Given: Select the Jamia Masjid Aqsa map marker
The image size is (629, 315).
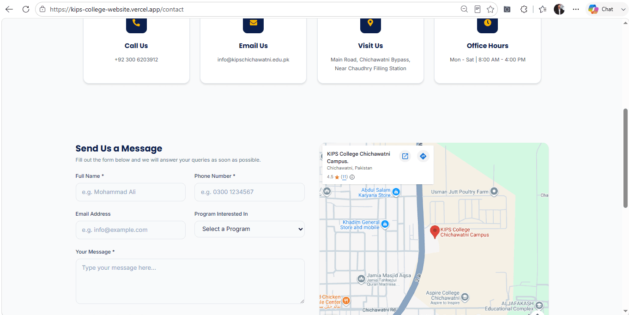Looking at the screenshot, I should [x=361, y=279].
